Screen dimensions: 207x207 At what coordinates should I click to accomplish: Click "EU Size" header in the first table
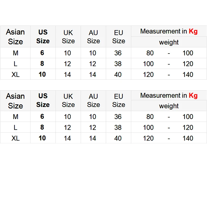tap(119, 37)
